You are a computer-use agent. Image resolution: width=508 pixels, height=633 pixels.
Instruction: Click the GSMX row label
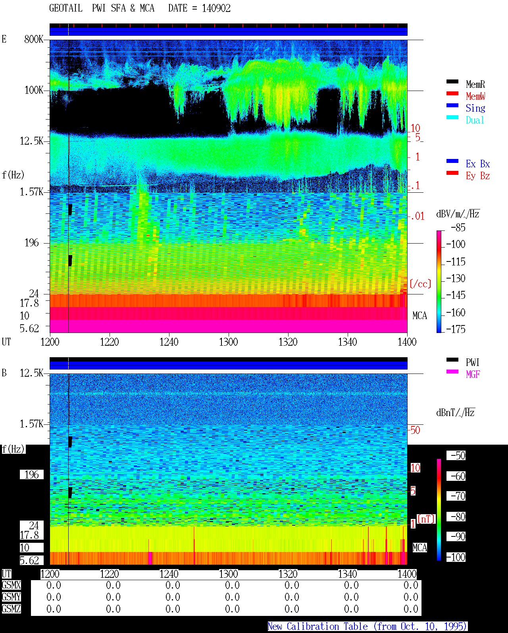[11, 585]
